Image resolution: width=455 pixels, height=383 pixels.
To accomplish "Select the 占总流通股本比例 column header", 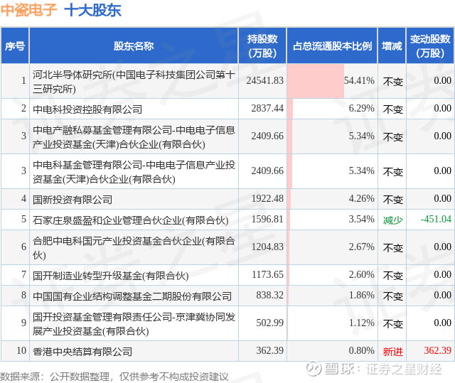I will point(332,45).
